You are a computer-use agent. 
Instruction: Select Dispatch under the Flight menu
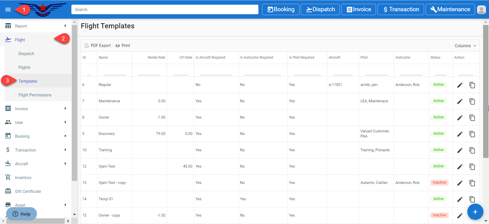tap(26, 54)
